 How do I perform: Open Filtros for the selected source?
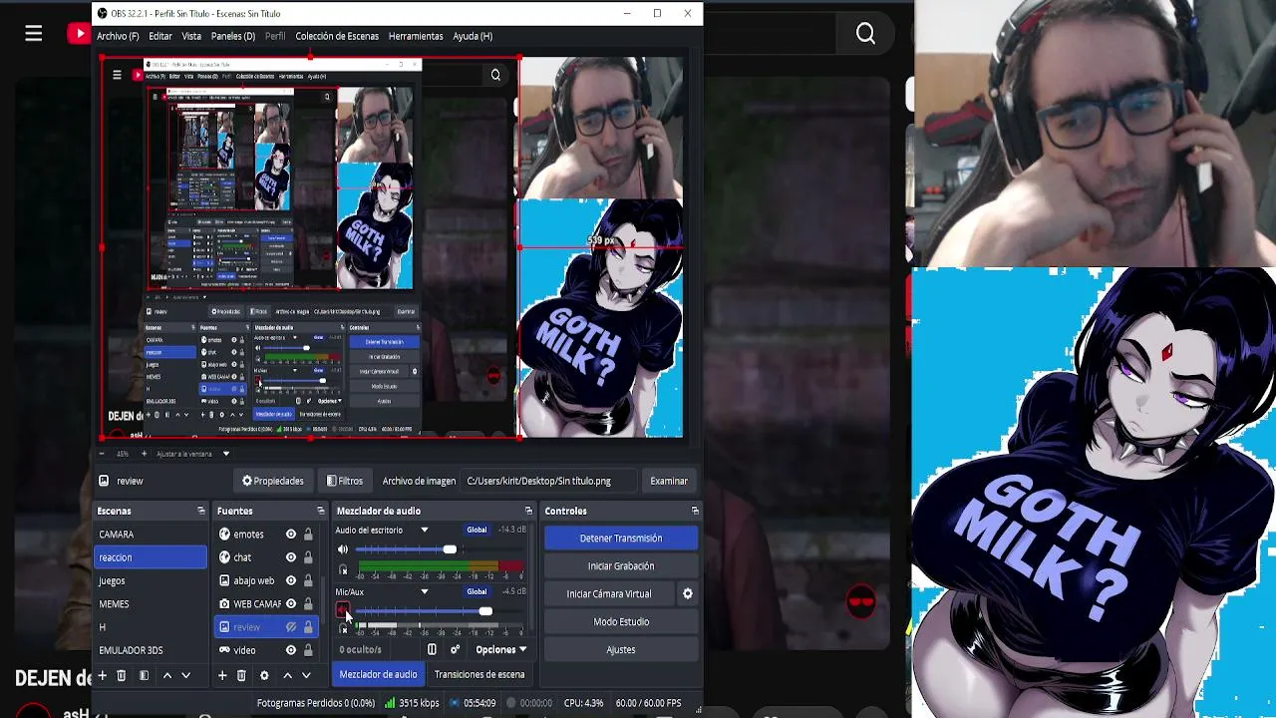(345, 481)
